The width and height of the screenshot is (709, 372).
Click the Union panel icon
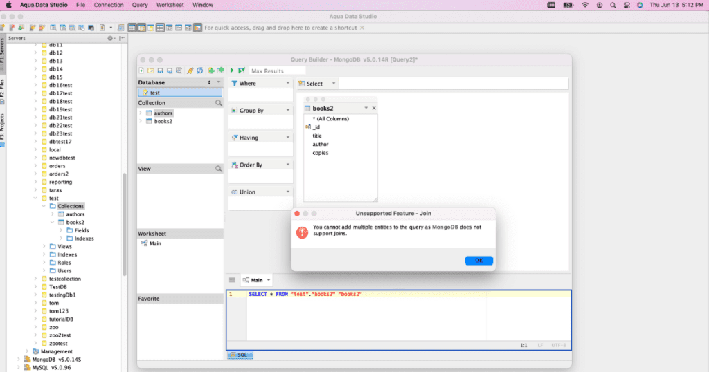[234, 192]
